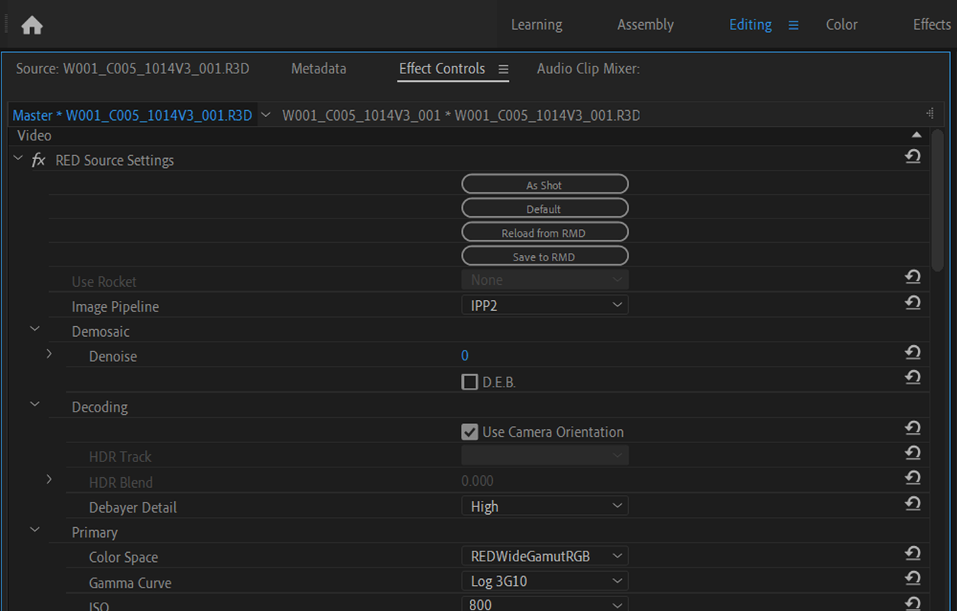Screen dimensions: 957x611
Task: Click the scroll-up arrow above the scrollbar
Action: click(916, 135)
